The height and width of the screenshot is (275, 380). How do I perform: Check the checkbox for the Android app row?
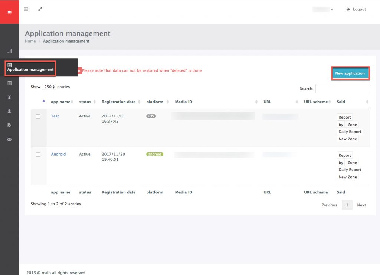tap(38, 154)
